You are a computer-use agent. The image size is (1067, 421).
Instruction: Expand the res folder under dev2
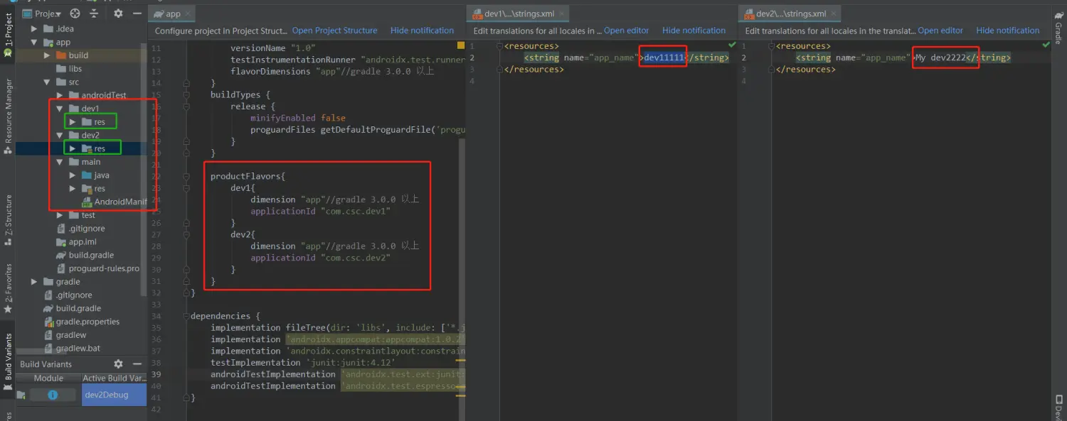73,148
